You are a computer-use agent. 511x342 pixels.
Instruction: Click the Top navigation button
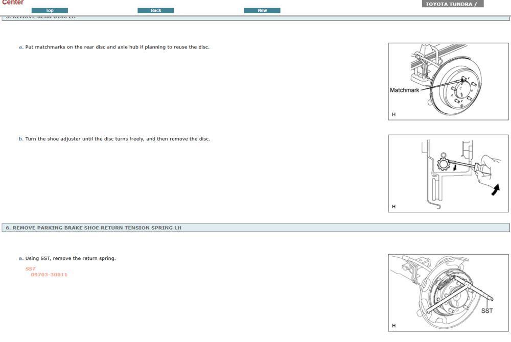(x=50, y=10)
